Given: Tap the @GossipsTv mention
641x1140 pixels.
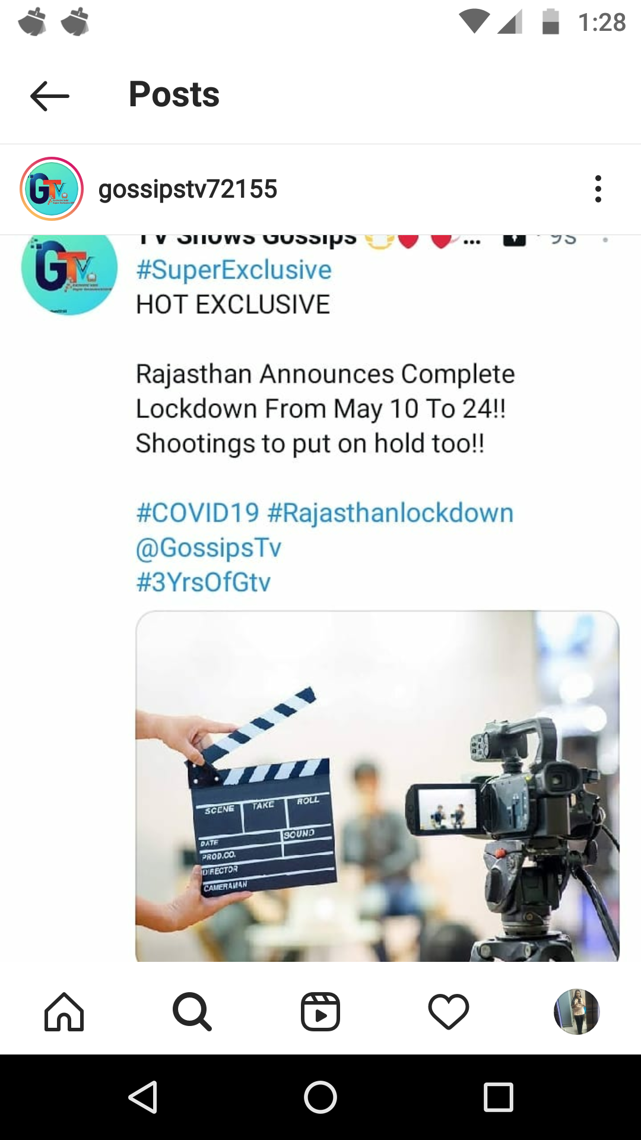Looking at the screenshot, I should click(208, 547).
